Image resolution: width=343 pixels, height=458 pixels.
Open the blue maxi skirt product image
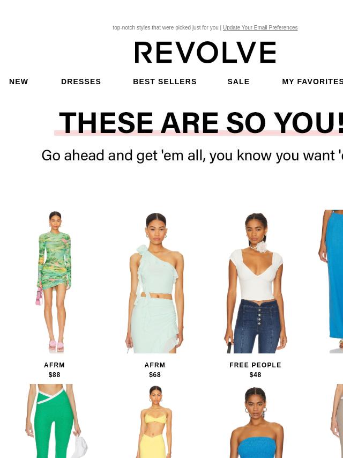click(x=331, y=282)
